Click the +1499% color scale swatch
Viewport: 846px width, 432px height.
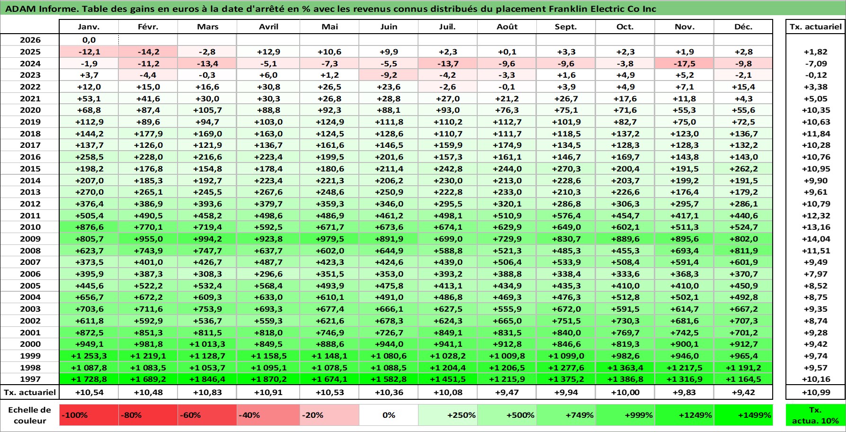[x=743, y=415]
